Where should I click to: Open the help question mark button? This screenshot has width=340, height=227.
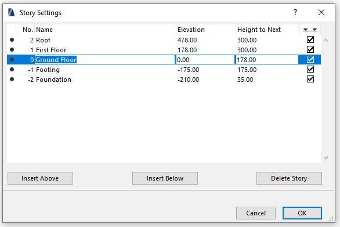pyautogui.click(x=295, y=12)
